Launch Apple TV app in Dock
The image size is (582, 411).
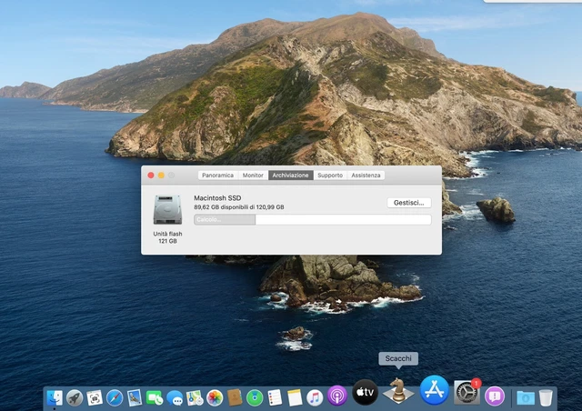tap(366, 392)
